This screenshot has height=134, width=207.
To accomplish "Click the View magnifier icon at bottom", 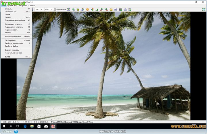I will click(16, 131).
